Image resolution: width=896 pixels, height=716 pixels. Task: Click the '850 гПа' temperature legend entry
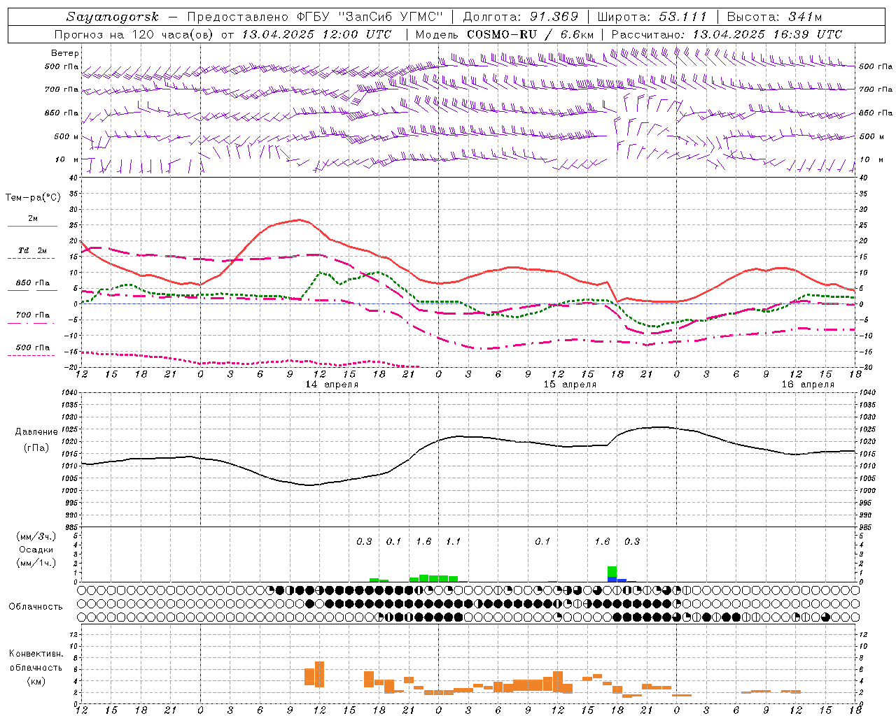(x=33, y=283)
